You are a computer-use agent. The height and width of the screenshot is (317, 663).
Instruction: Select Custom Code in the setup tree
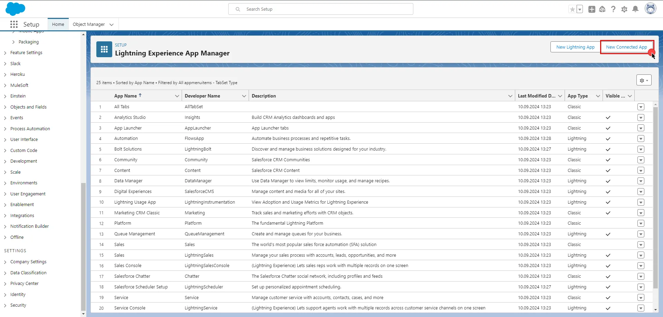pos(24,151)
